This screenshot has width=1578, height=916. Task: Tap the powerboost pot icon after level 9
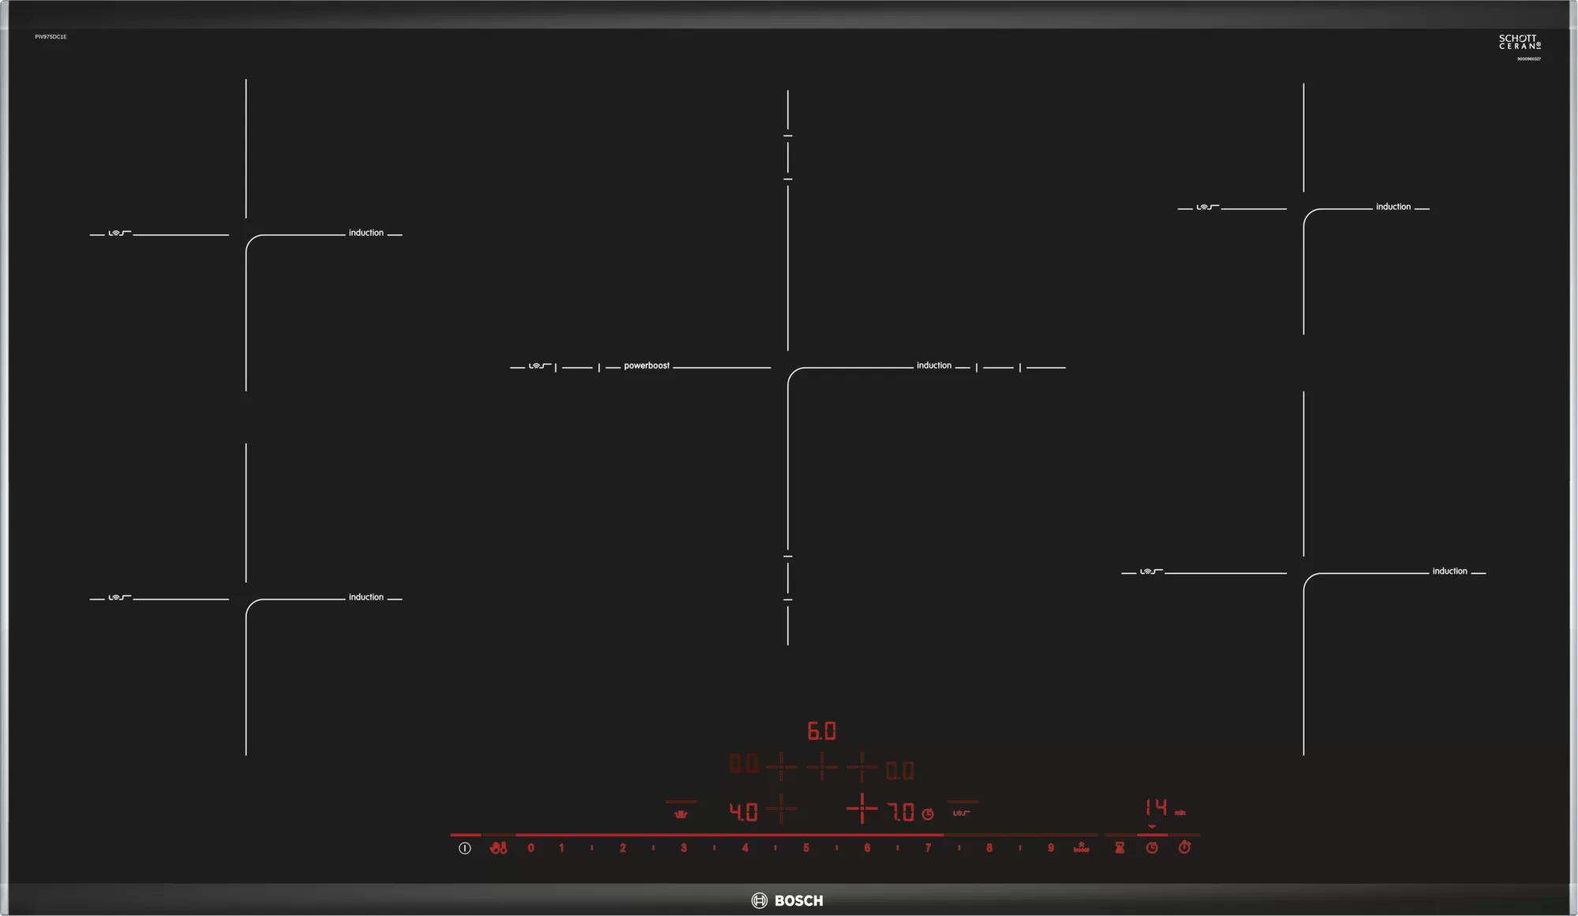1081,847
